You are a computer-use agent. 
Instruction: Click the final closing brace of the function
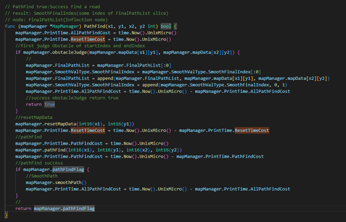[6, 215]
